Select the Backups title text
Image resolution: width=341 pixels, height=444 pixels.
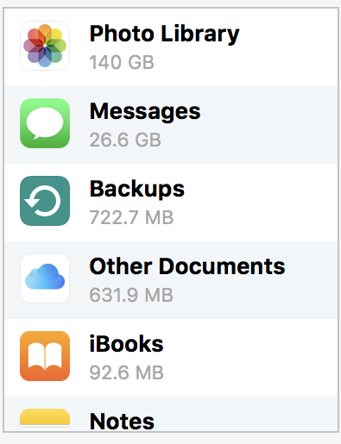(137, 190)
